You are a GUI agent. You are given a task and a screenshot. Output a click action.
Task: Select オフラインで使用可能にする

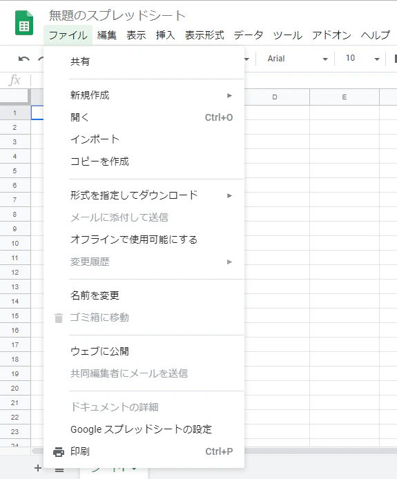coord(144,239)
